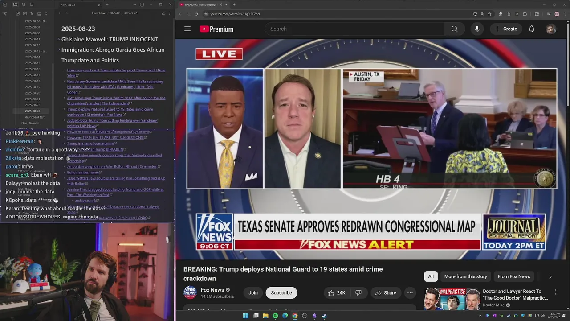Open Steam from the taskbar

[324, 316]
